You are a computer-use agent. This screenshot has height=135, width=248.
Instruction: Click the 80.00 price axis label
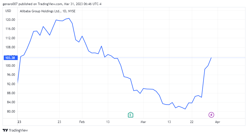click(x=10, y=112)
